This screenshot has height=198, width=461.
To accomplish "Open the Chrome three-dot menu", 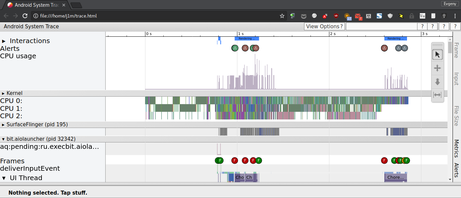I will pyautogui.click(x=455, y=16).
